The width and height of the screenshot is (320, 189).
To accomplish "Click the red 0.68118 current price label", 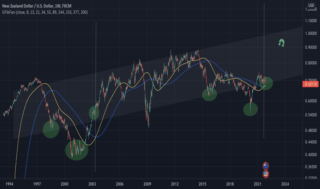I will (310, 84).
